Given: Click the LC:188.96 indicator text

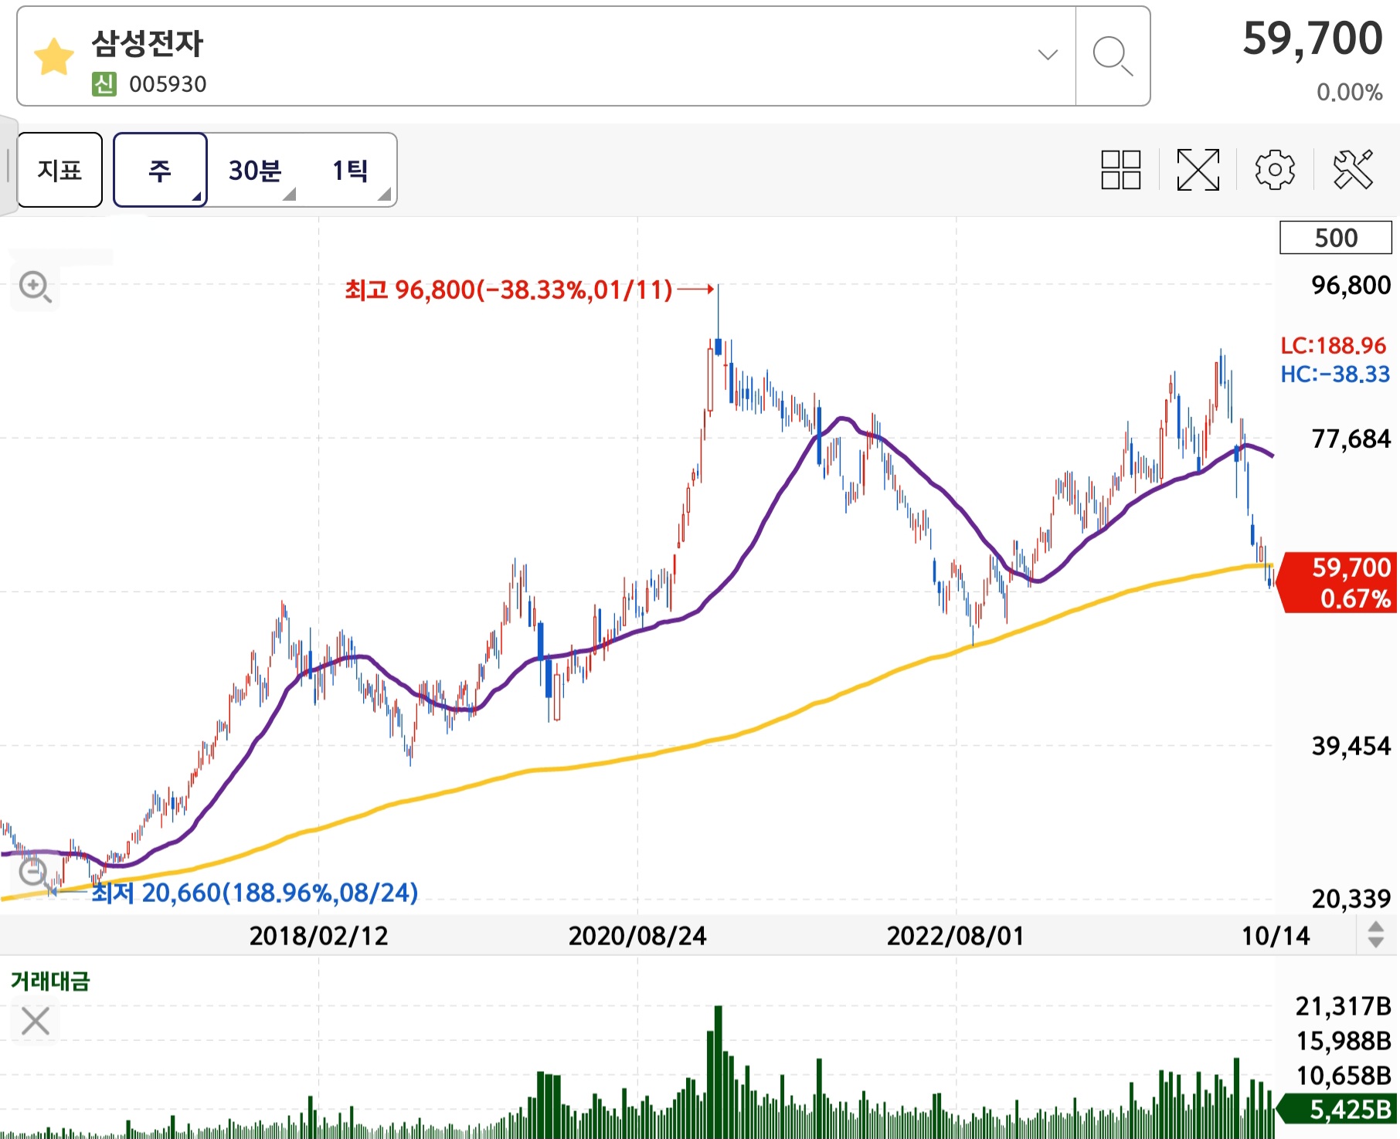Looking at the screenshot, I should [1334, 345].
